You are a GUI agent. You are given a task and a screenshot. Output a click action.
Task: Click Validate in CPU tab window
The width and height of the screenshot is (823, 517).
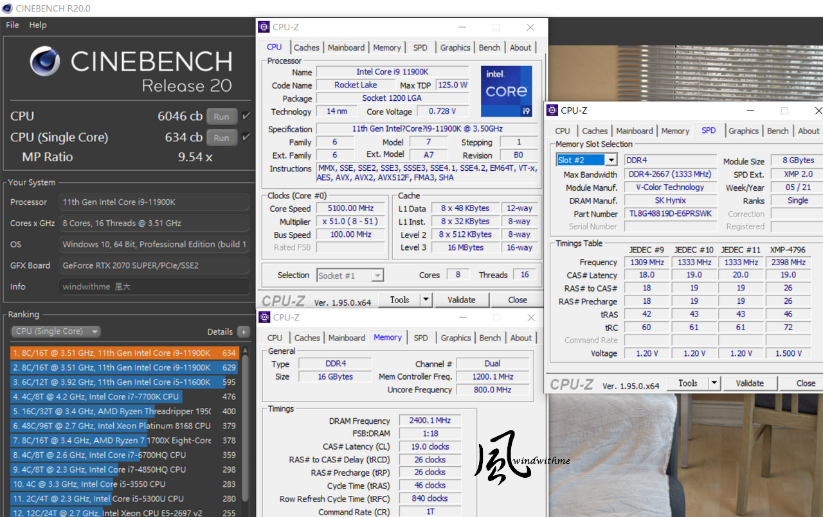click(462, 300)
